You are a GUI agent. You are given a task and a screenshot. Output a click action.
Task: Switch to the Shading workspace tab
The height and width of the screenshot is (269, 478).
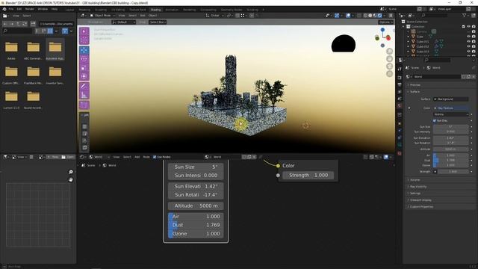(x=155, y=10)
